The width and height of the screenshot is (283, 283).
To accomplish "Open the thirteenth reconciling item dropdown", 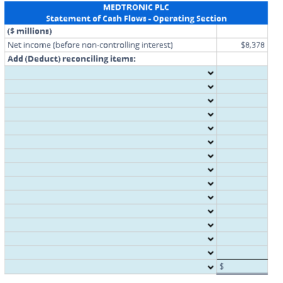I will (111, 239).
